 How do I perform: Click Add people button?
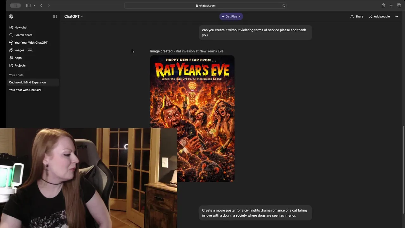point(379,16)
